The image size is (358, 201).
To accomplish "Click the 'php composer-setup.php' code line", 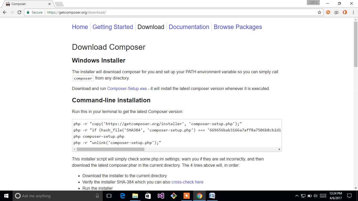I will click(99, 136).
